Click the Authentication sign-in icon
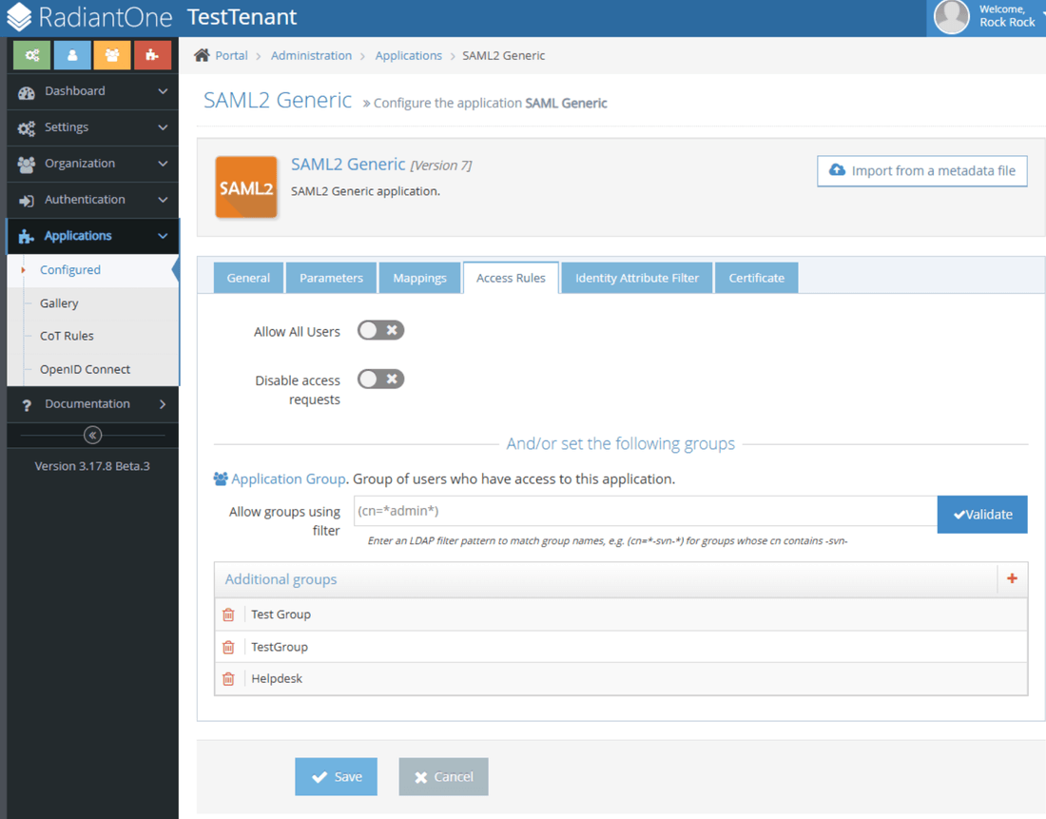Screen dimensions: 1046x819 tap(27, 201)
